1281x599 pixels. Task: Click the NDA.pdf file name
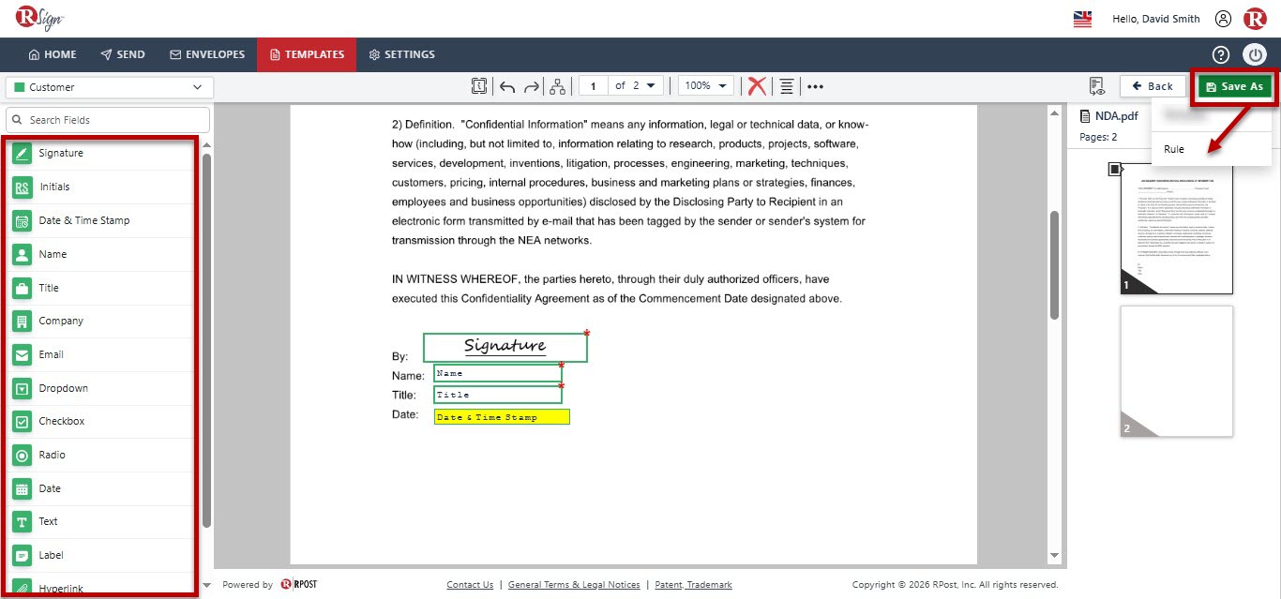click(1114, 116)
